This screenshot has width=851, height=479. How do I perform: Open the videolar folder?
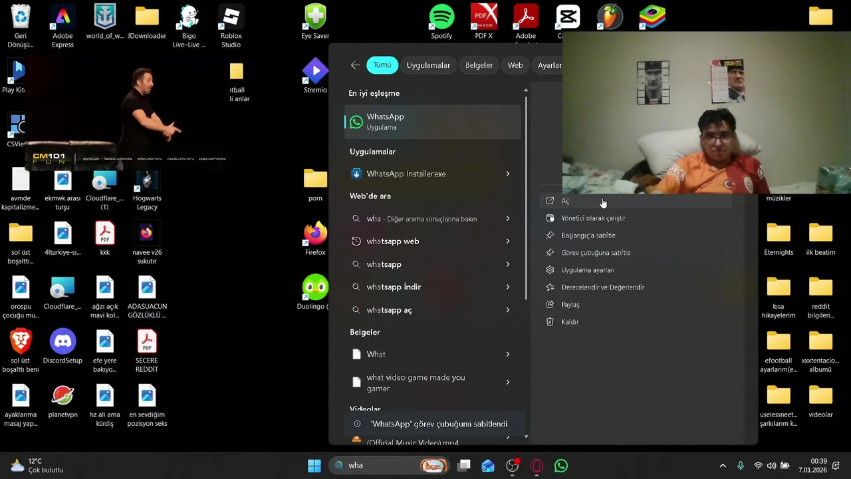pyautogui.click(x=820, y=401)
